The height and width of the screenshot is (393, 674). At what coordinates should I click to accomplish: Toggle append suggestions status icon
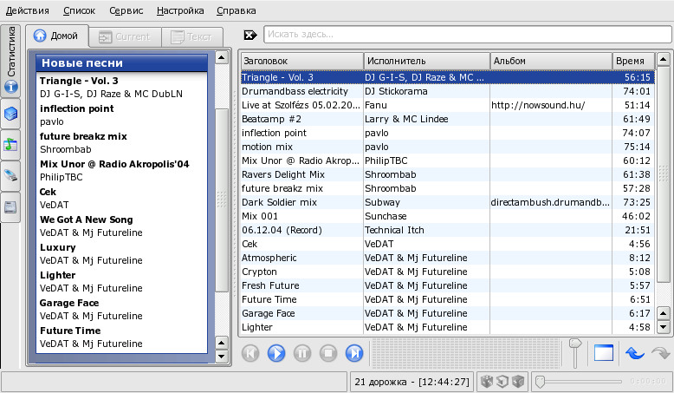tap(518, 382)
